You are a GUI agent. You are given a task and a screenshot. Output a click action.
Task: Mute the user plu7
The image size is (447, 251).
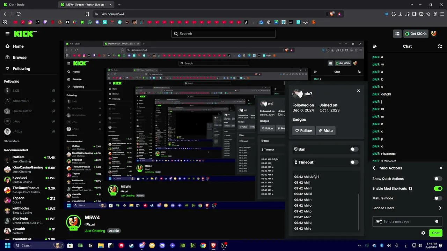click(326, 131)
